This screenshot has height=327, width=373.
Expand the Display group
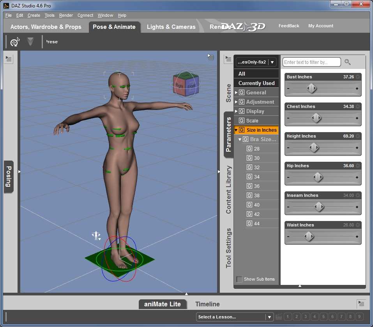coord(236,111)
